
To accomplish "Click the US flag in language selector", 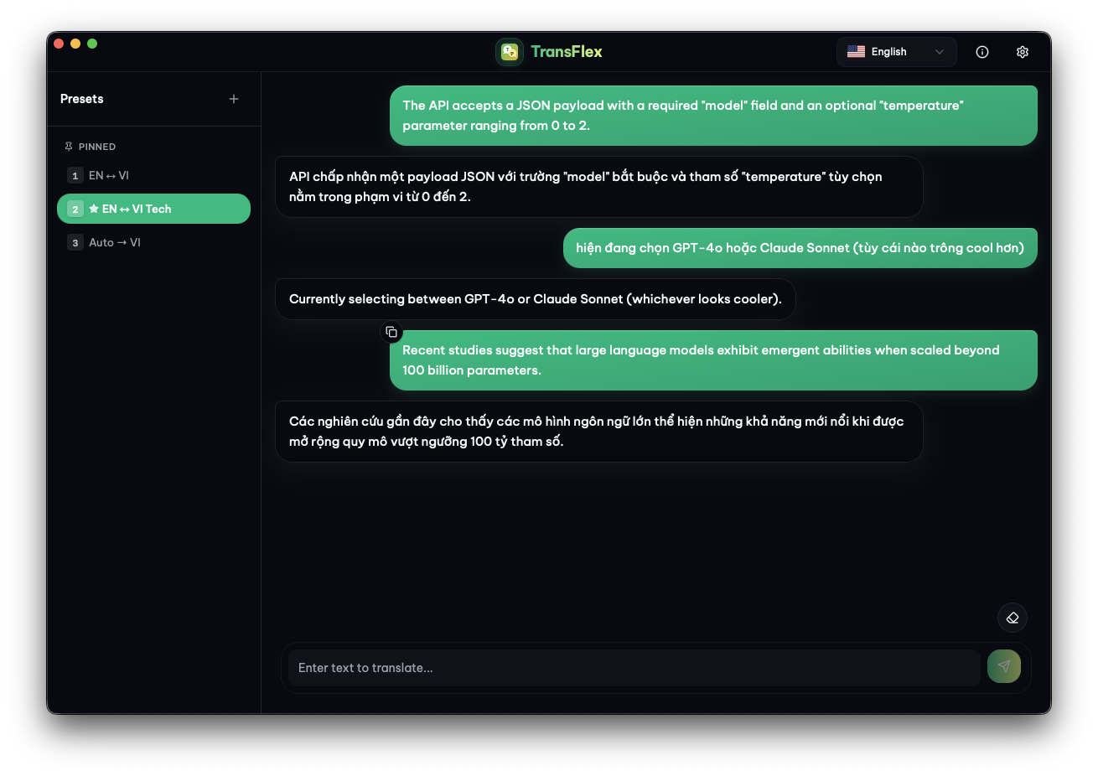I will [x=856, y=52].
